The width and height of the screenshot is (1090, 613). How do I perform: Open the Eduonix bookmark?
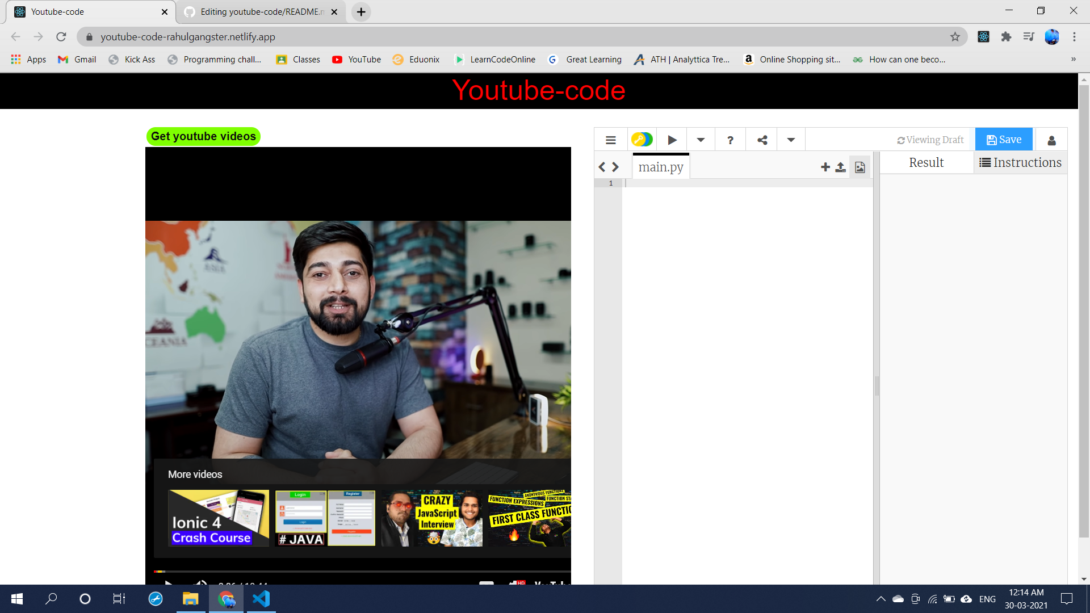(416, 60)
